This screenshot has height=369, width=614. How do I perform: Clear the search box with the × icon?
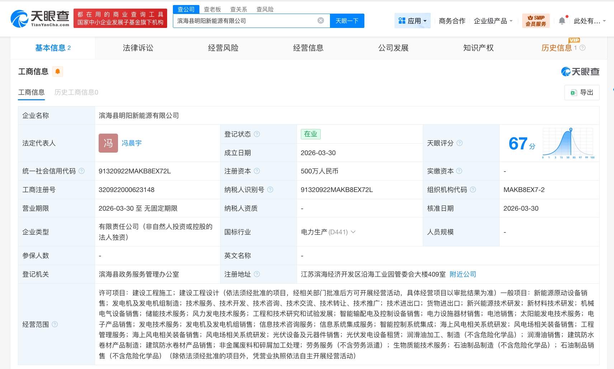point(321,20)
